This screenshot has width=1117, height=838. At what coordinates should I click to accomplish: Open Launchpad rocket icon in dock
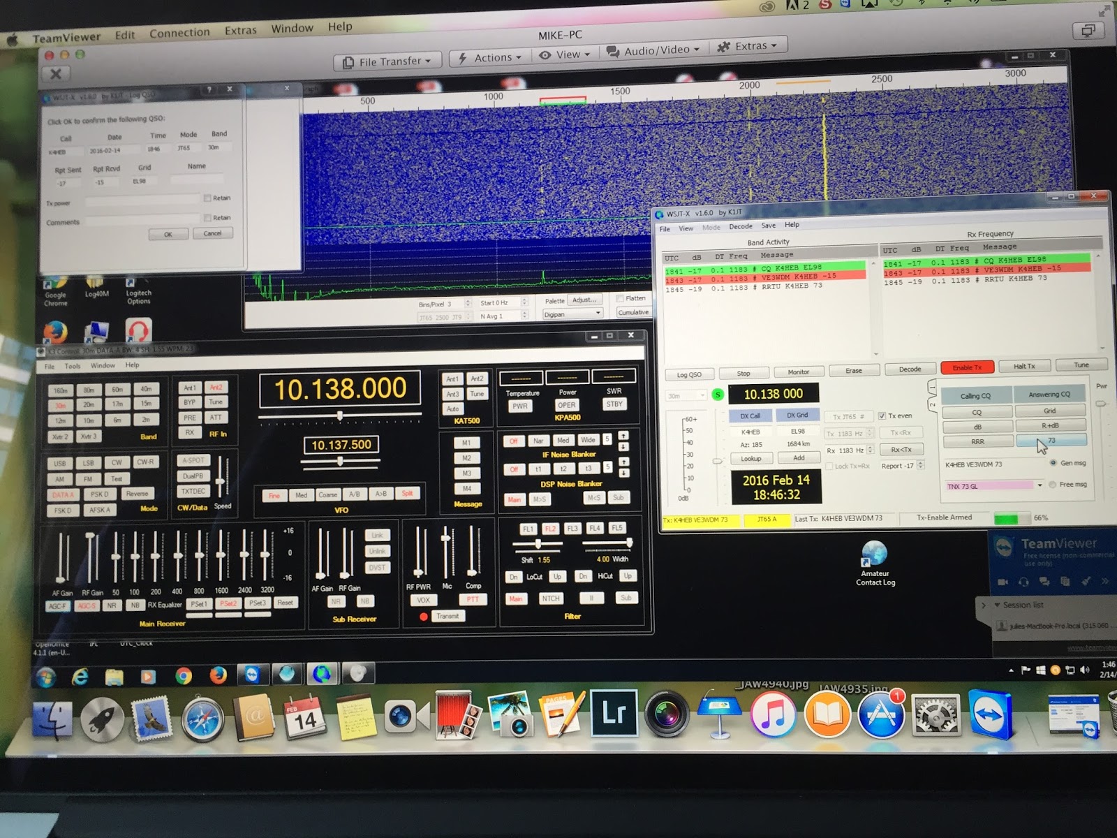coord(103,719)
